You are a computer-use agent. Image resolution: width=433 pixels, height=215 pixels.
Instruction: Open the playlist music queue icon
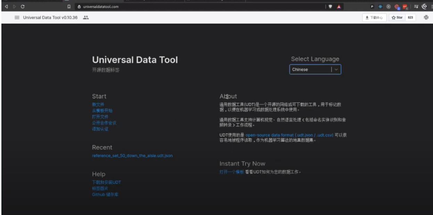click(416, 6)
